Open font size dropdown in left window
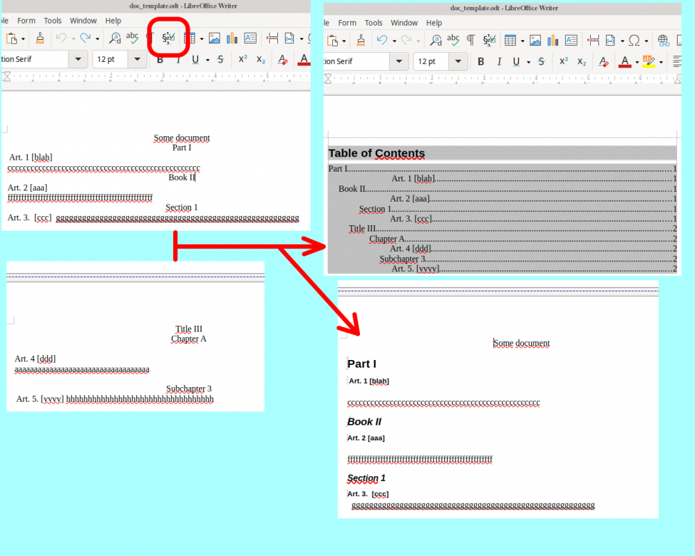 pos(138,59)
